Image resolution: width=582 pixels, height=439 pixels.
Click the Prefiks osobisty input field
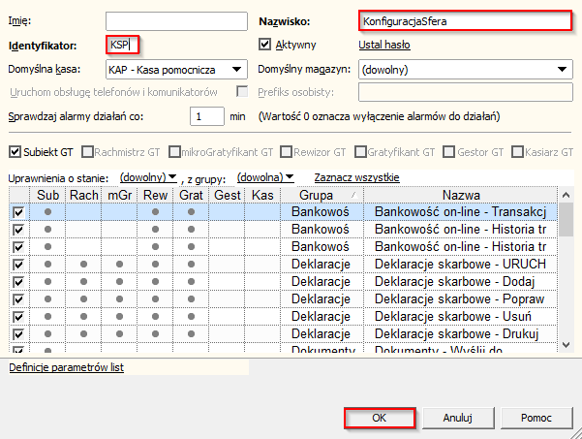[x=466, y=92]
